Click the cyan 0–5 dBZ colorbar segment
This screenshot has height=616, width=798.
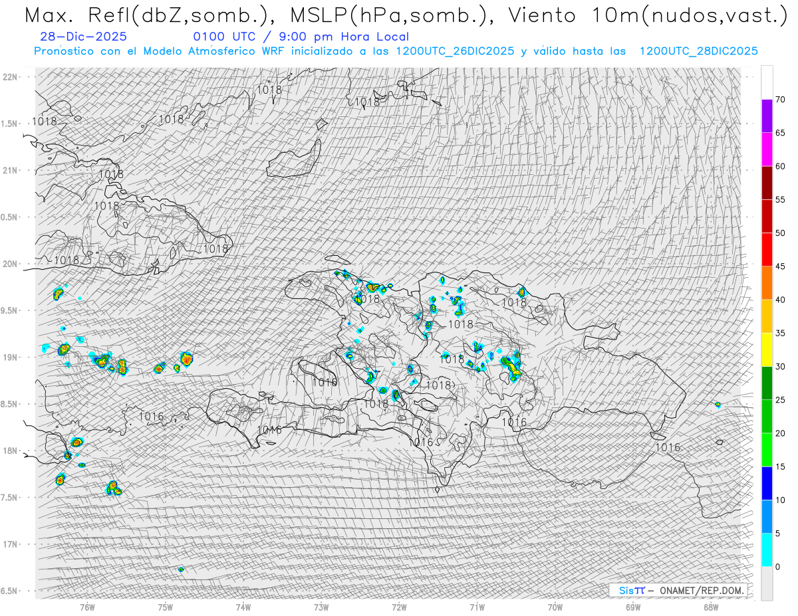pos(767,550)
